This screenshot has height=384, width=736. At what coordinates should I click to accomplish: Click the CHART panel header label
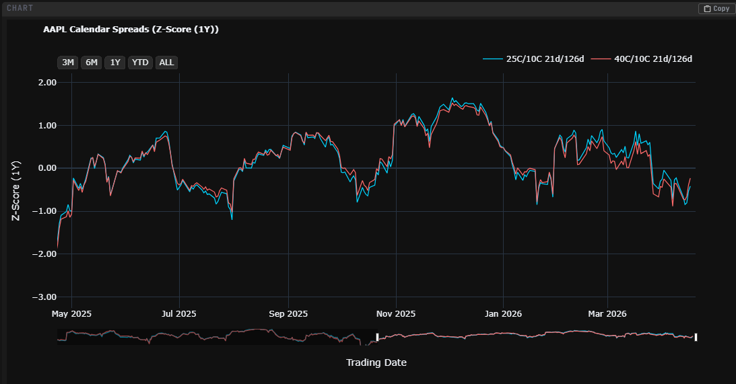[x=20, y=9]
